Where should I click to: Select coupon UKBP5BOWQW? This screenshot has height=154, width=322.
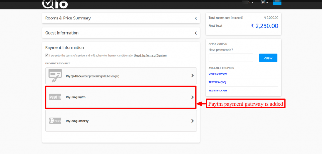point(218,74)
